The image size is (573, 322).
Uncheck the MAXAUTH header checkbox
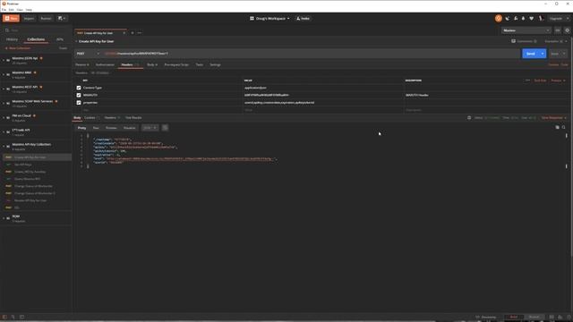[79, 96]
